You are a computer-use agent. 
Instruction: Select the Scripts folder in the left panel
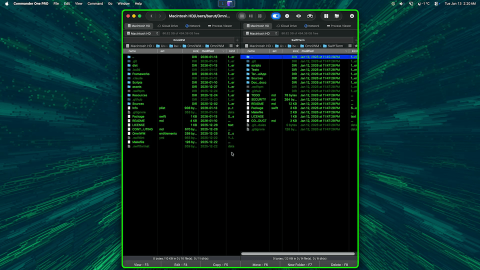(181, 82)
